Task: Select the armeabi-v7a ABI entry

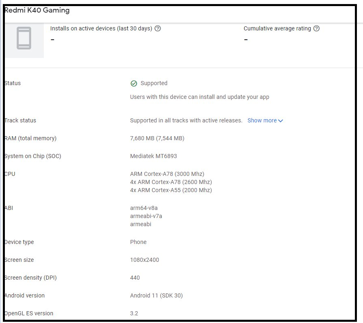Action: tap(146, 216)
